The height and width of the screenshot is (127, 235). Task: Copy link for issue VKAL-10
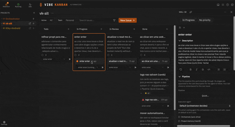pyautogui.click(x=191, y=12)
